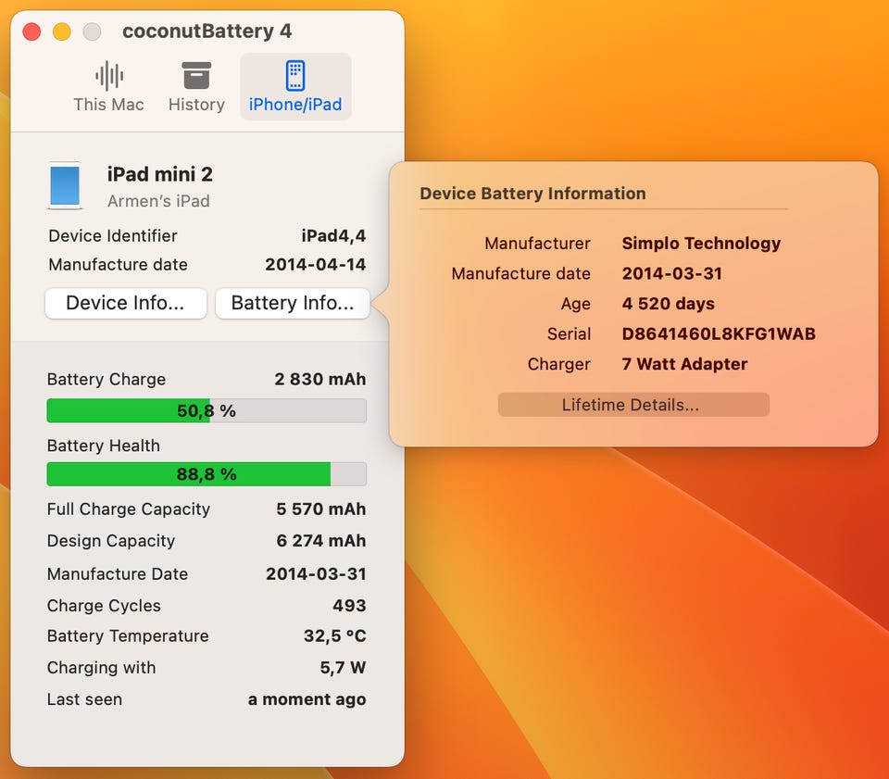Click the device manufacture date 2014-04-14
Screen dimensions: 889x779
pos(316,264)
